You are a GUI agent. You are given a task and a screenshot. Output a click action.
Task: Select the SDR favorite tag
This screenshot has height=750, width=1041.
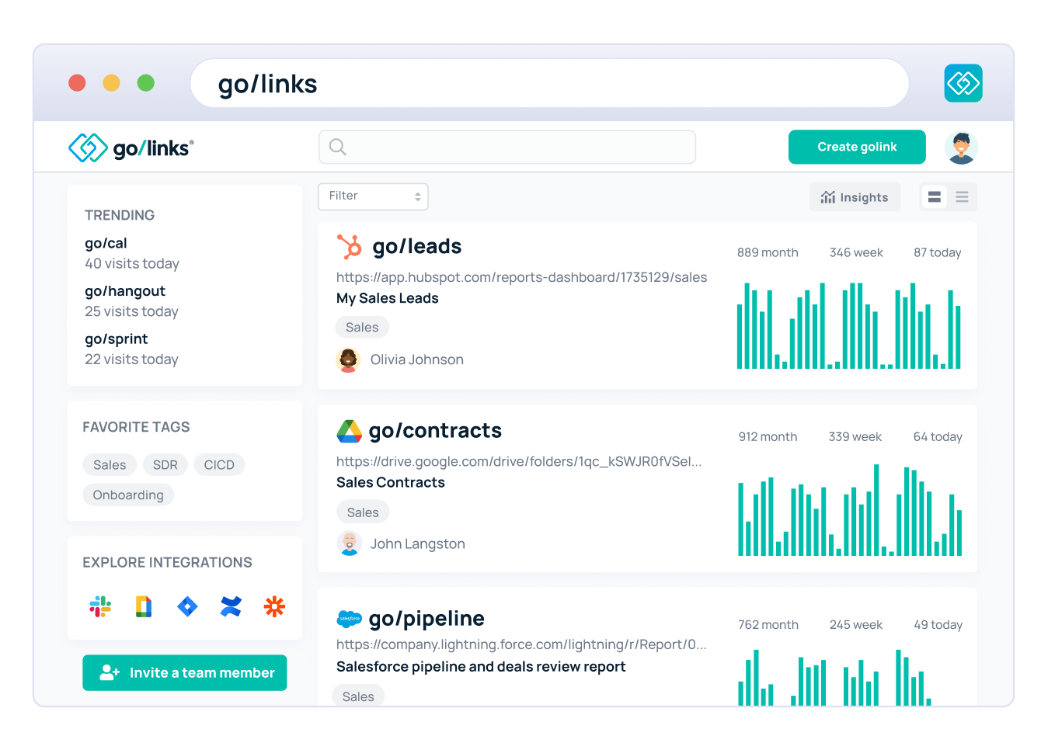click(x=165, y=464)
